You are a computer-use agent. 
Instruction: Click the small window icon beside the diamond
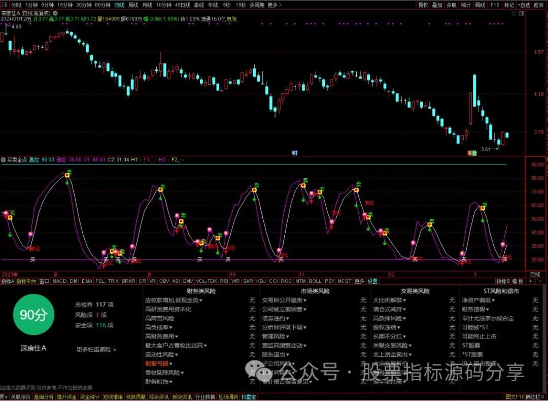click(x=522, y=14)
